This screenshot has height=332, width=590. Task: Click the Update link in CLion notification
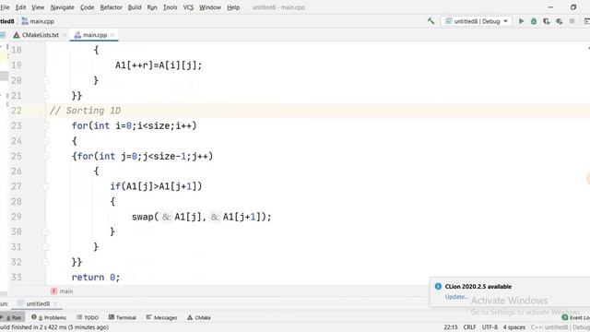(x=455, y=297)
